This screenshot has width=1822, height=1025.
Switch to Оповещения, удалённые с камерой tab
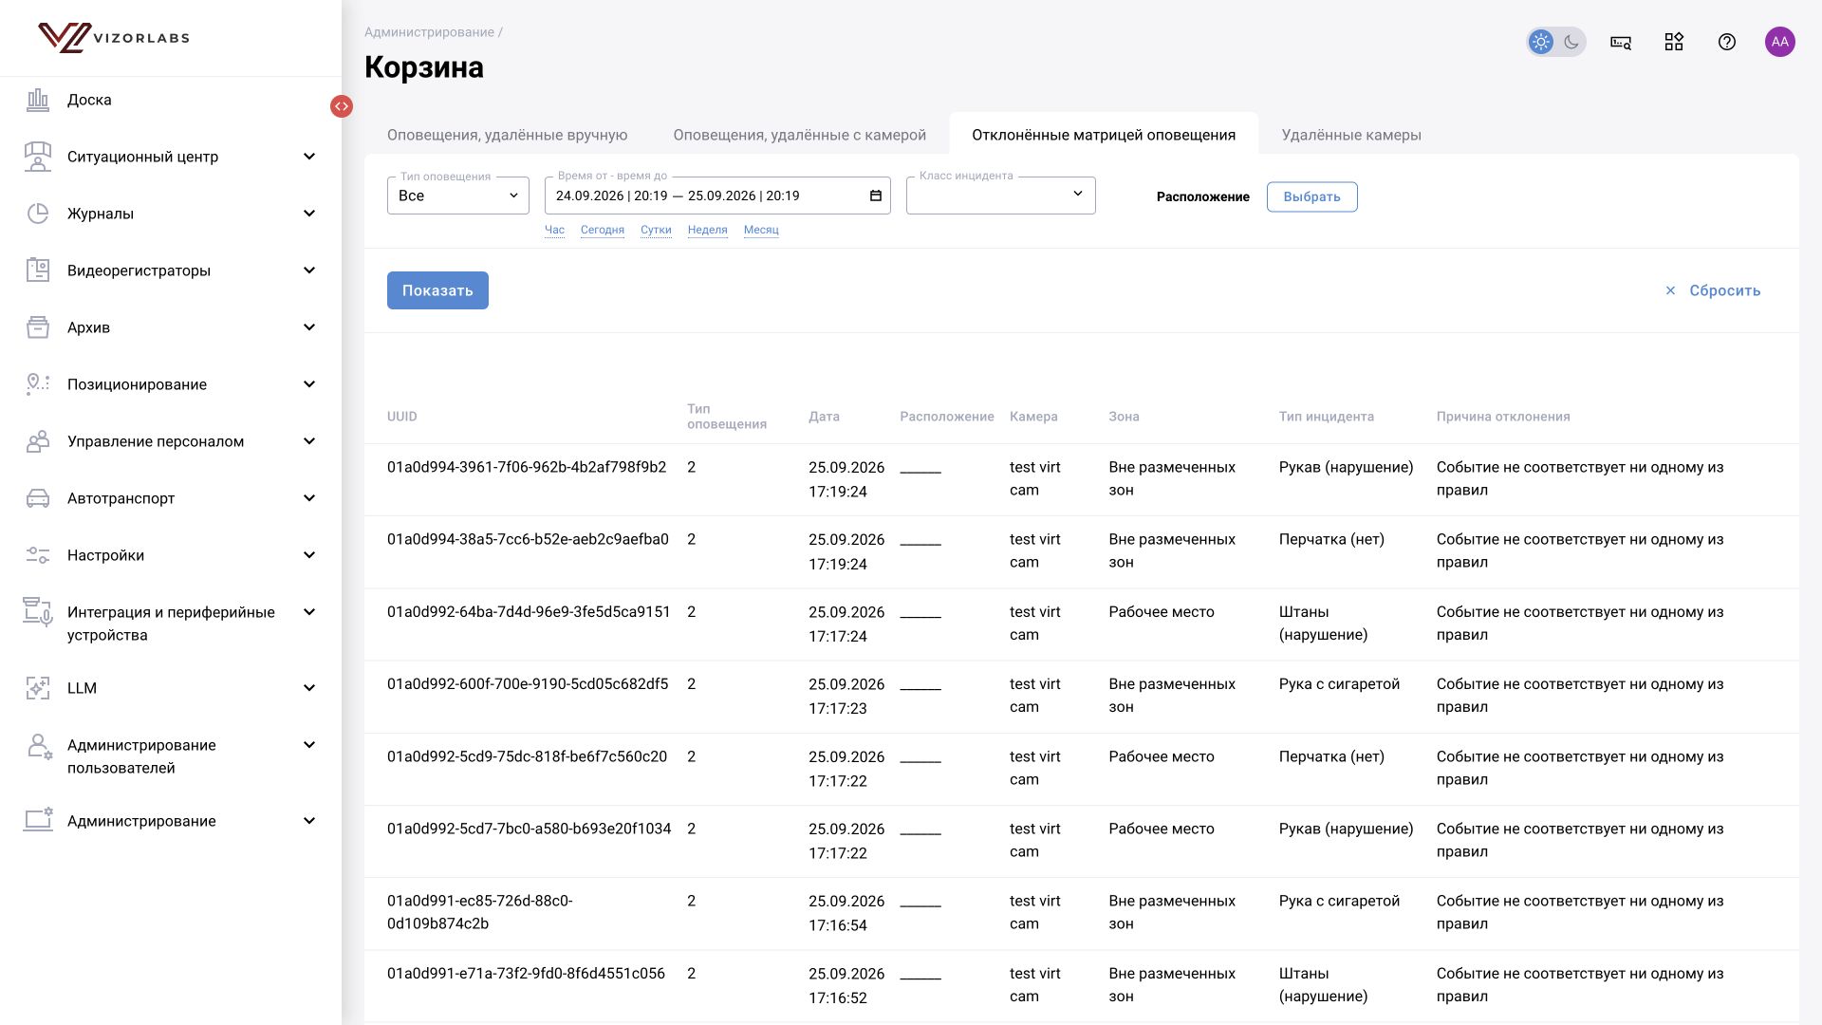click(x=800, y=135)
